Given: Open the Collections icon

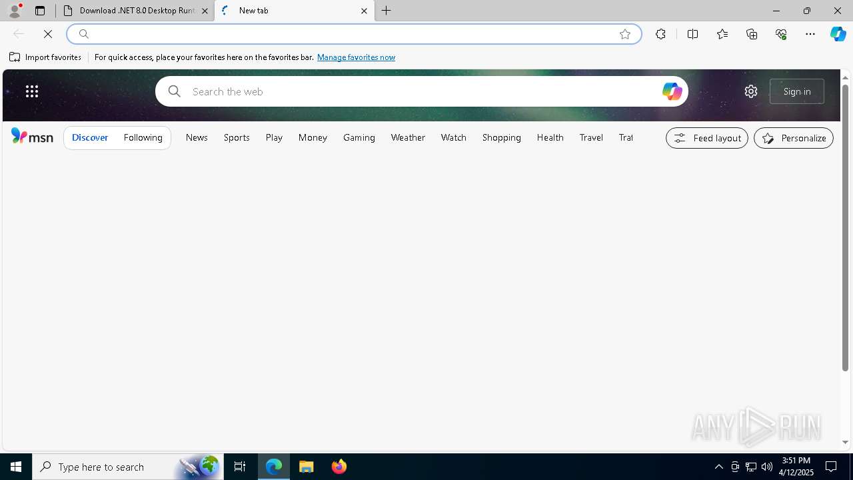Looking at the screenshot, I should (752, 34).
